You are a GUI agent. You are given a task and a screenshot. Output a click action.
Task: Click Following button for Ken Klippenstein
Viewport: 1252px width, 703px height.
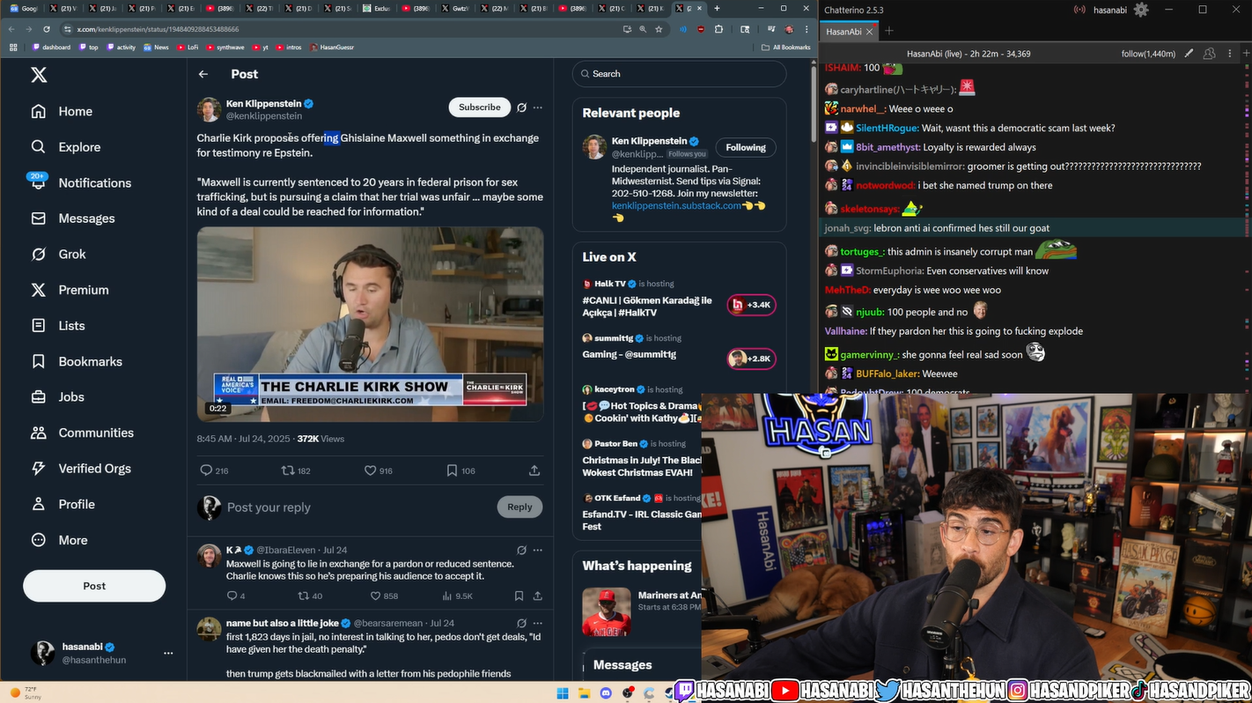point(746,147)
